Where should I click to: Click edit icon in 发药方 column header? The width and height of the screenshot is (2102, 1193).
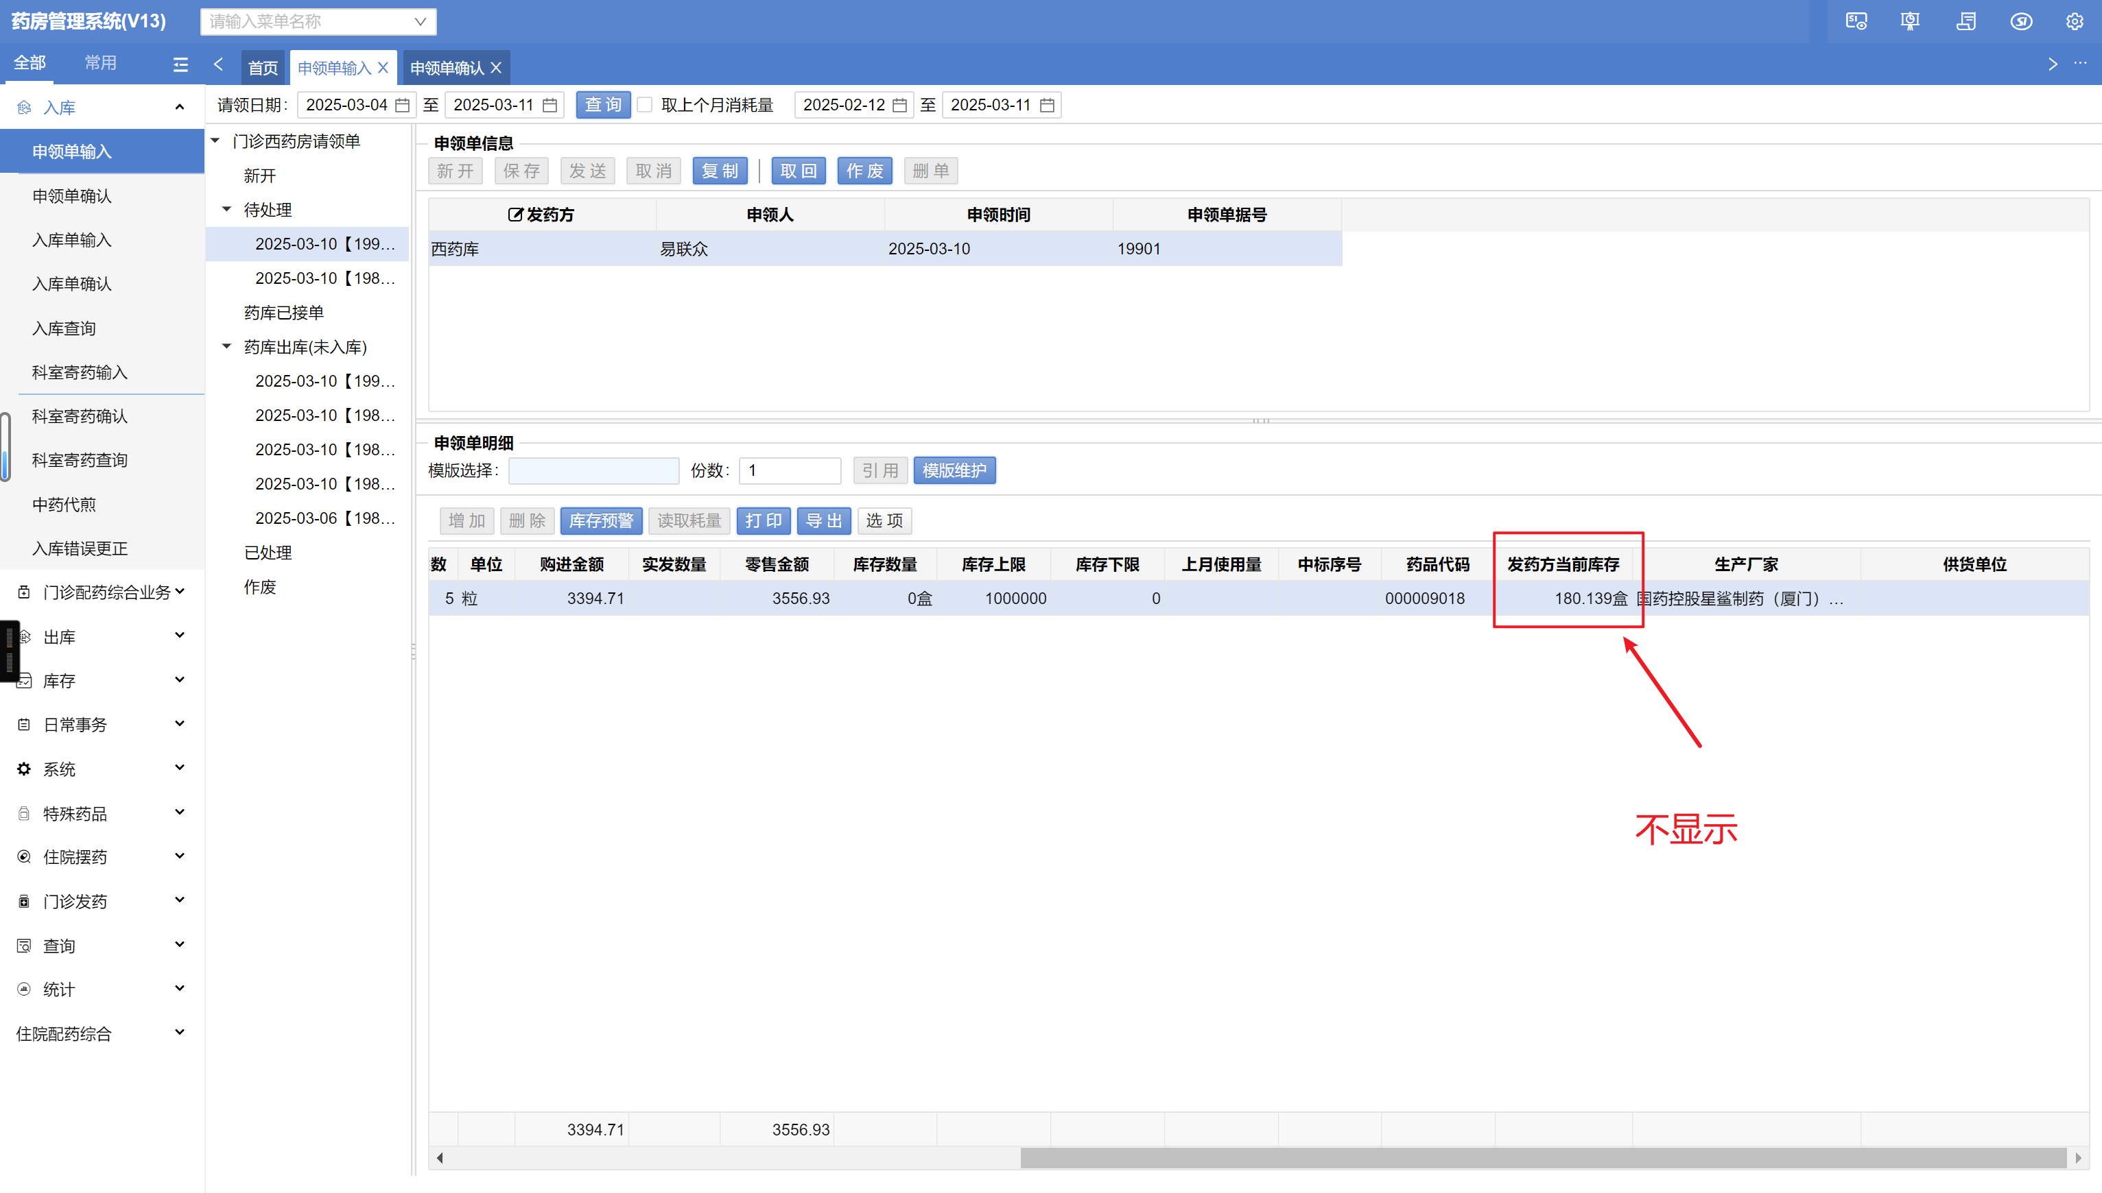coord(515,215)
